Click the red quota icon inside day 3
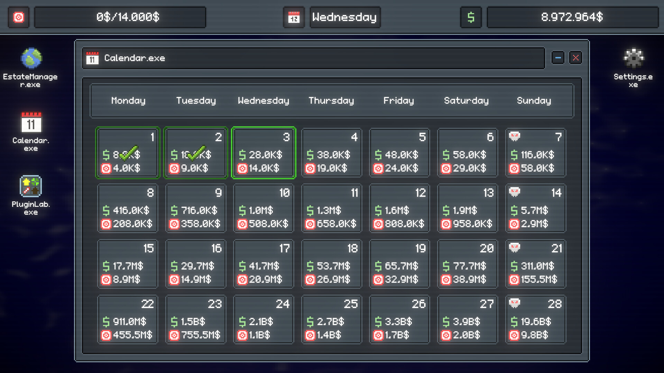Image resolution: width=664 pixels, height=373 pixels. pos(242,169)
